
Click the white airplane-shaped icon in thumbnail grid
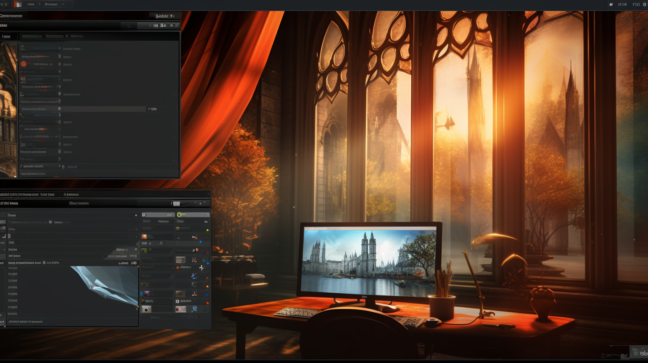click(202, 268)
